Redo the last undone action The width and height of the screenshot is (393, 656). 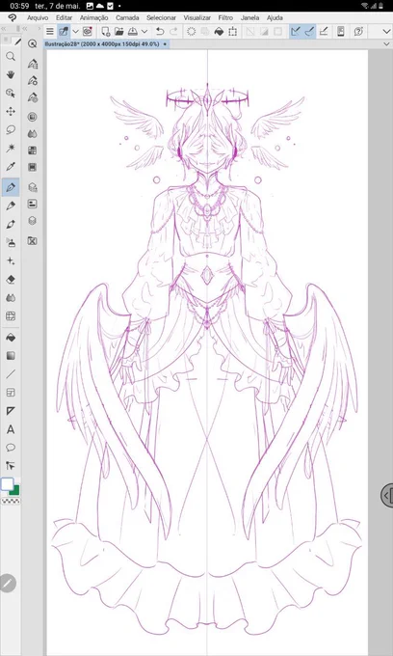pyautogui.click(x=173, y=31)
